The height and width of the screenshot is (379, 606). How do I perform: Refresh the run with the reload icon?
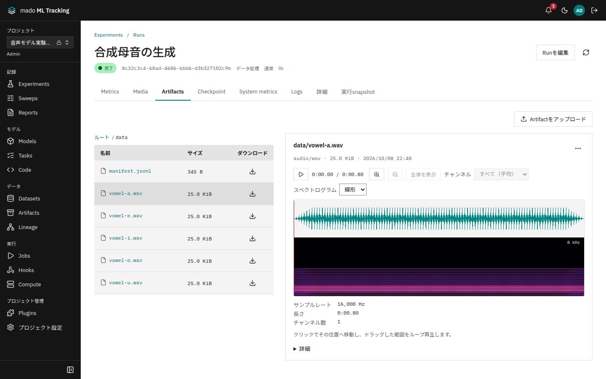pos(586,53)
